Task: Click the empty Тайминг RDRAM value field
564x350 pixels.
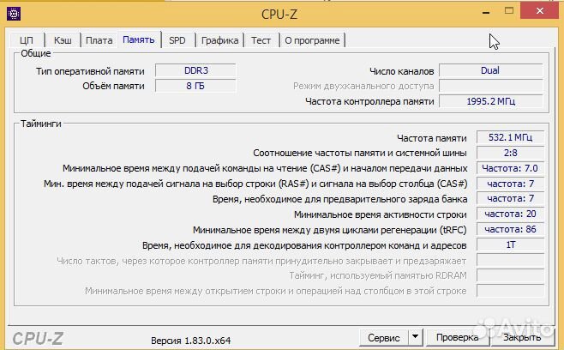Action: [x=510, y=275]
